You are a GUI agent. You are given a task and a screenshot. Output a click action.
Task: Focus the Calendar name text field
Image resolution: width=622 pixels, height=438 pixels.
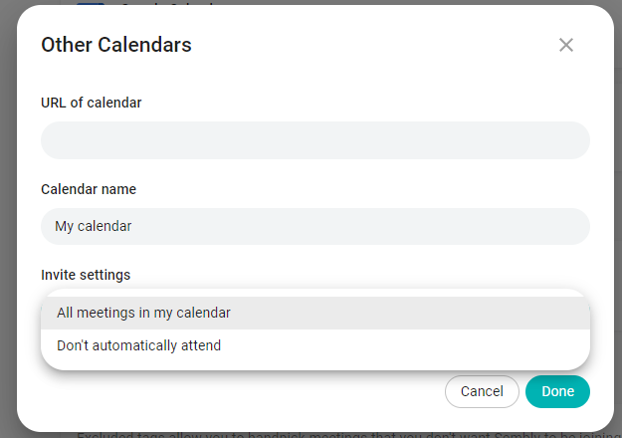coord(314,226)
